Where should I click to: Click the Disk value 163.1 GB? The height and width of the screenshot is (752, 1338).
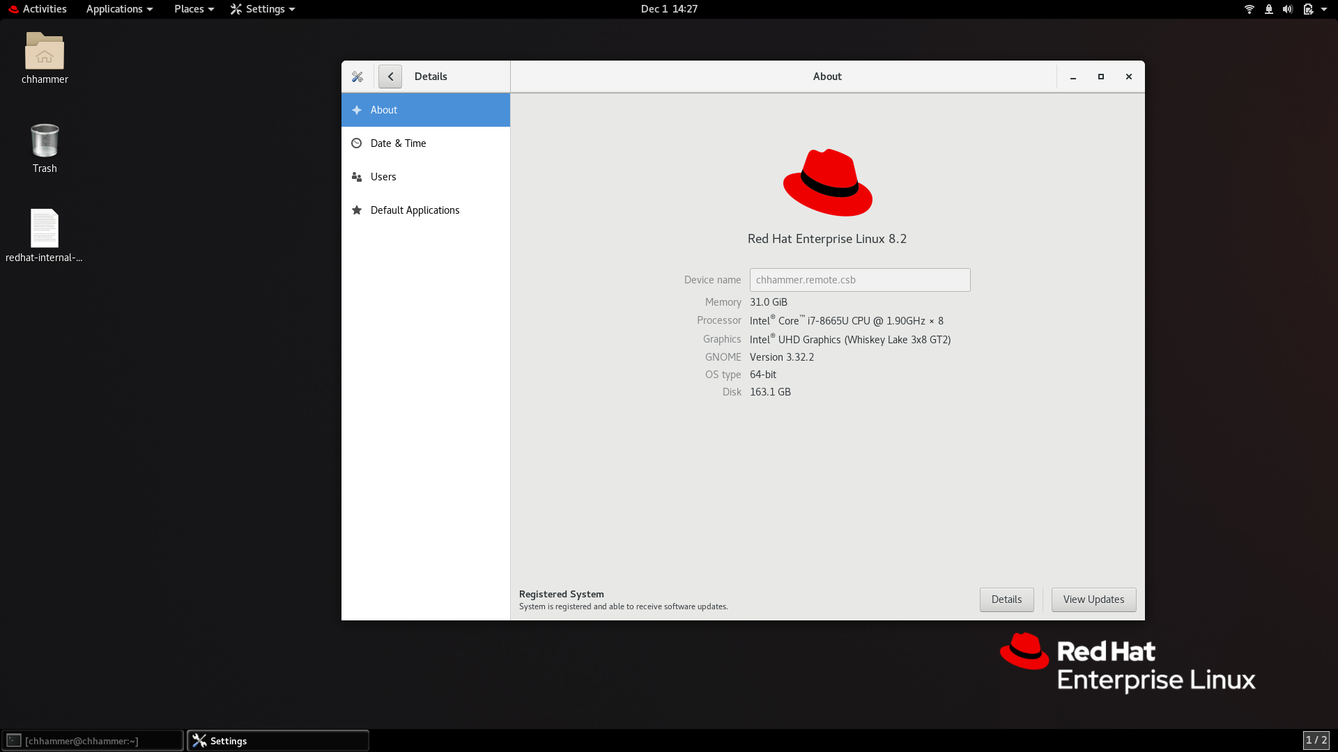[770, 392]
